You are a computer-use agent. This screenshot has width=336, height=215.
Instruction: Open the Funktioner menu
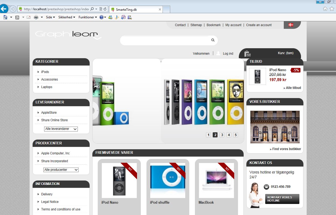88,17
